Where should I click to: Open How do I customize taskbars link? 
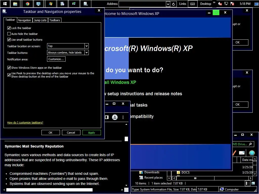click(25, 123)
